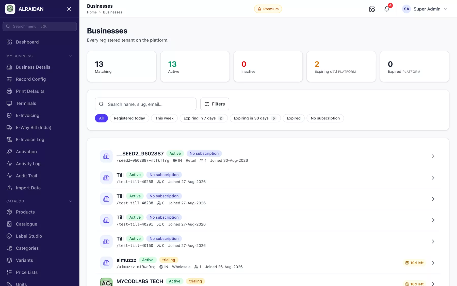Viewport: 457px width, 286px height.
Task: Click the Premium plan badge
Action: tap(268, 9)
